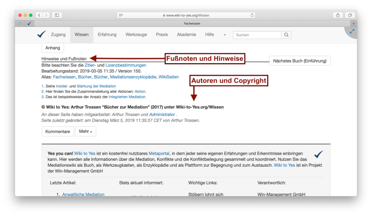Open a new tab with plus button
Image resolution: width=372 pixels, height=216 pixels.
pyautogui.click(x=353, y=23)
